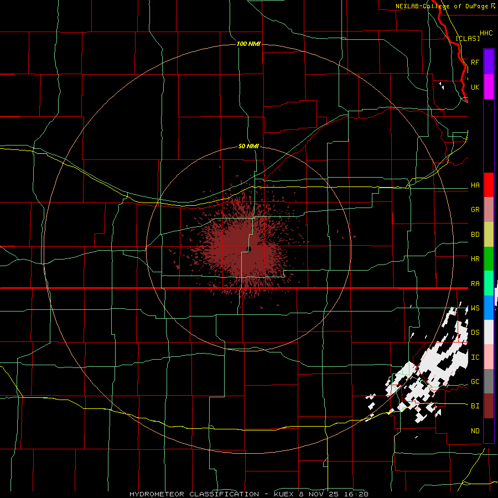Image resolution: width=498 pixels, height=498 pixels.
Task: Click the IC legend label
Action: coord(475,357)
